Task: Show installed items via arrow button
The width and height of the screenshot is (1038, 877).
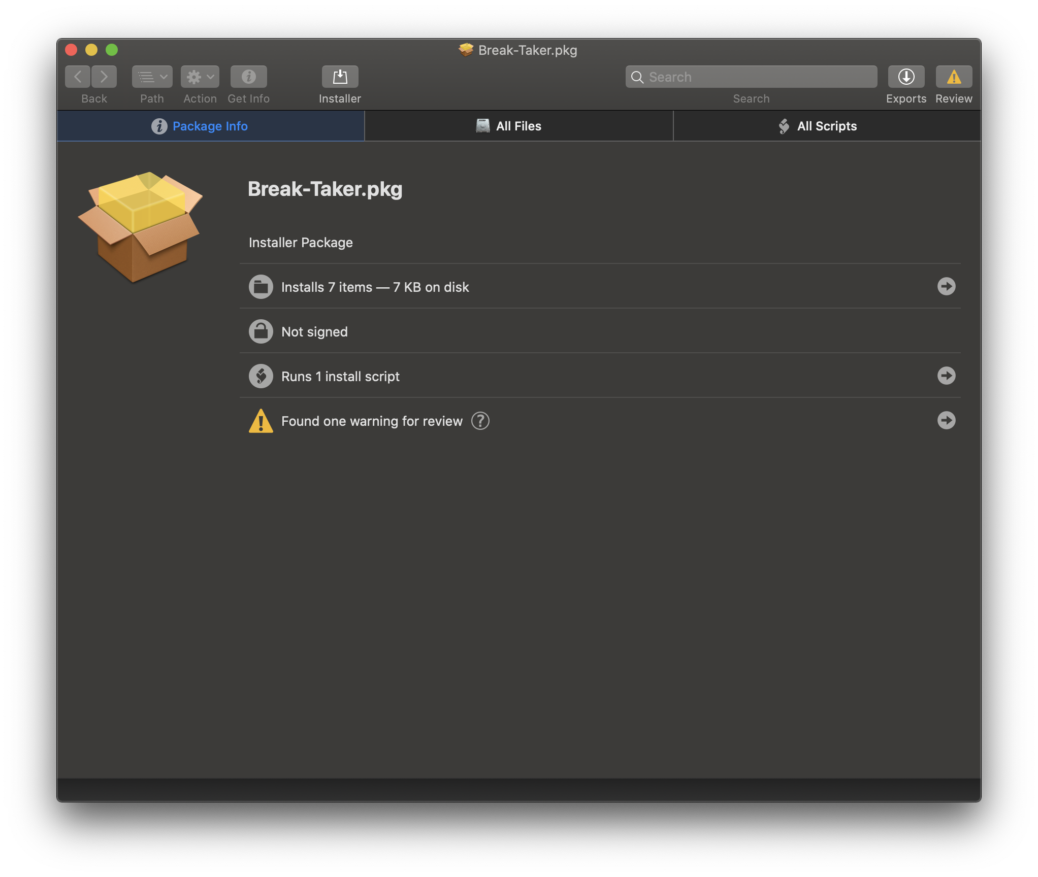Action: tap(946, 286)
